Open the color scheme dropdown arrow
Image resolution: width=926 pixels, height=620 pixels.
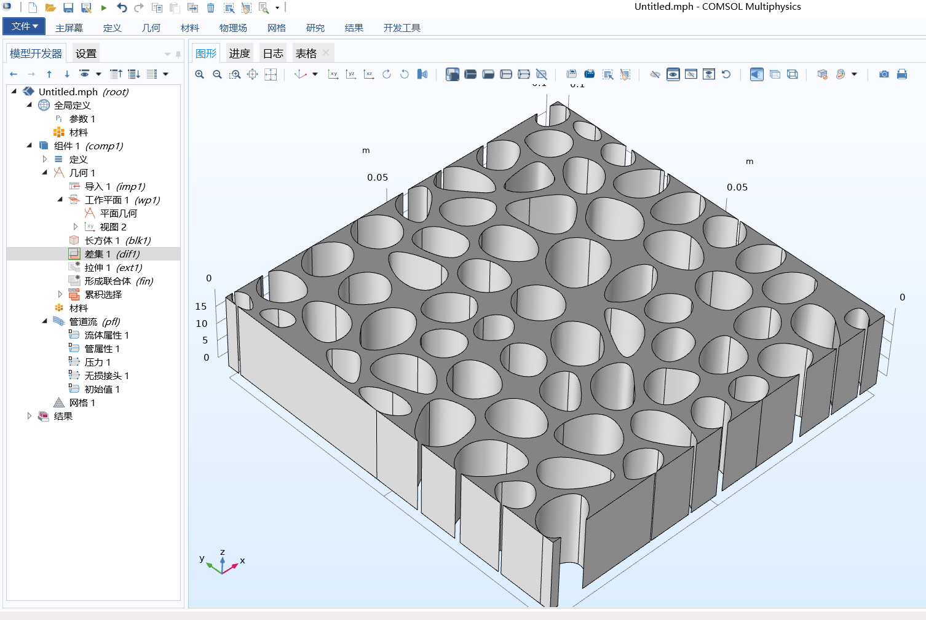point(854,74)
